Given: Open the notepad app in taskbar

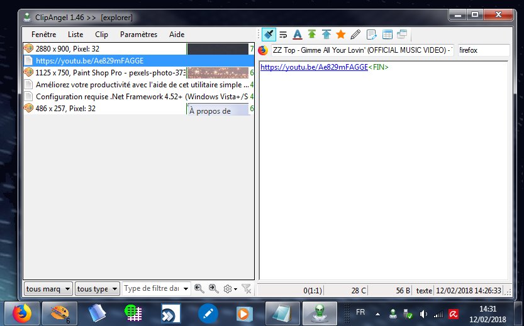Looking at the screenshot, I should click(x=282, y=313).
